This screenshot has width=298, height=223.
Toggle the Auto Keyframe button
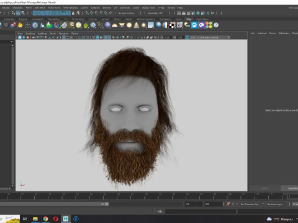228,204
